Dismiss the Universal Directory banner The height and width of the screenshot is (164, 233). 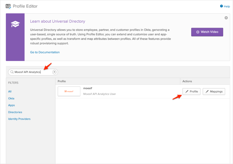226,18
